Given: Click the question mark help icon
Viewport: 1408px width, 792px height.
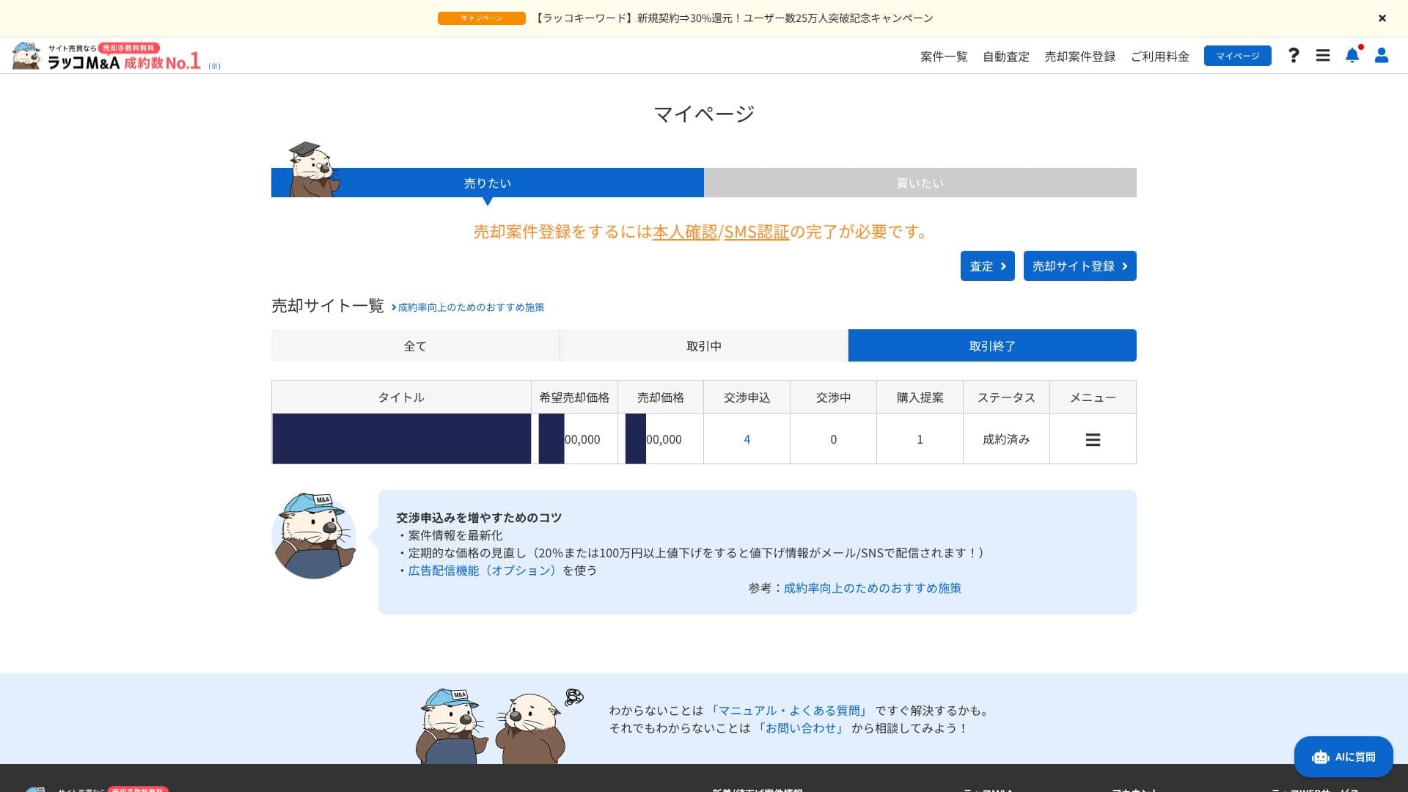Looking at the screenshot, I should [1294, 56].
